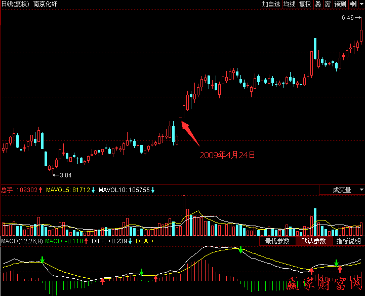Click the 叠 overlay chart icon
The image size is (365, 296).
pos(318,5)
